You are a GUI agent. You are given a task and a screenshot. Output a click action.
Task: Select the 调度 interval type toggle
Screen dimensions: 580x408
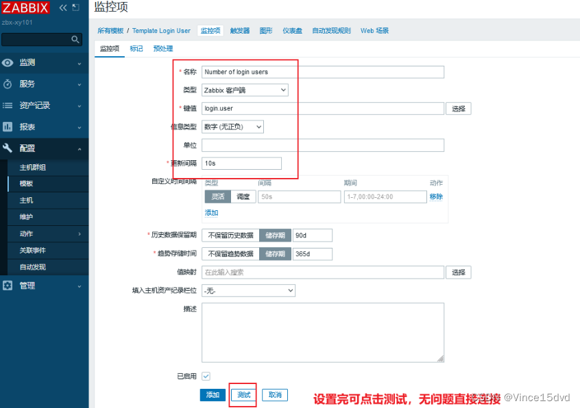click(243, 196)
